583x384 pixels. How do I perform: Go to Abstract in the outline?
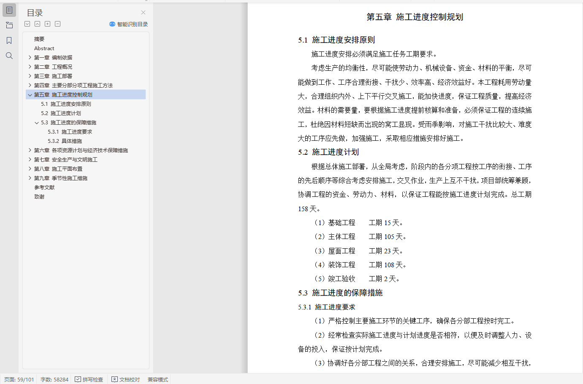pos(44,48)
